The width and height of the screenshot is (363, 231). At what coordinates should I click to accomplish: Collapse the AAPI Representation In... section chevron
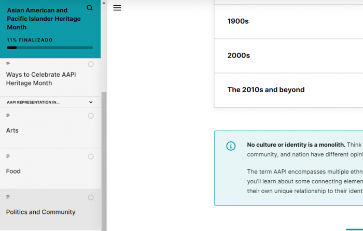(91, 102)
